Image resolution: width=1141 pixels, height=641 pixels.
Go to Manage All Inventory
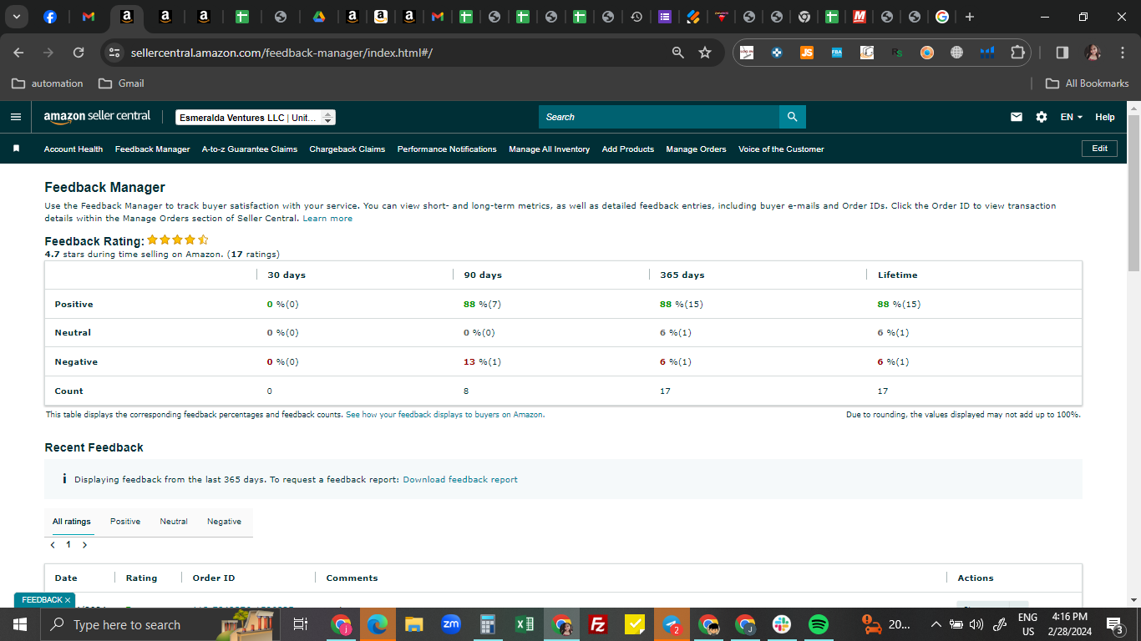pos(550,149)
